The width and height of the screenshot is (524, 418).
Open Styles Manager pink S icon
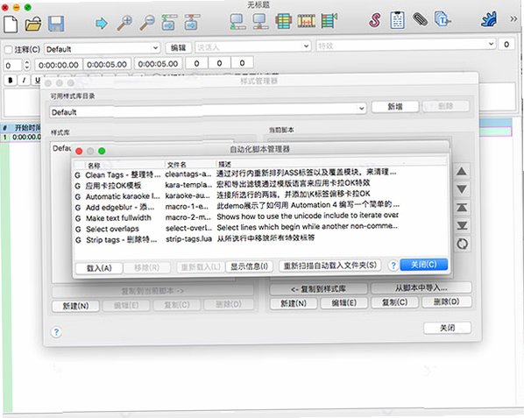point(375,20)
